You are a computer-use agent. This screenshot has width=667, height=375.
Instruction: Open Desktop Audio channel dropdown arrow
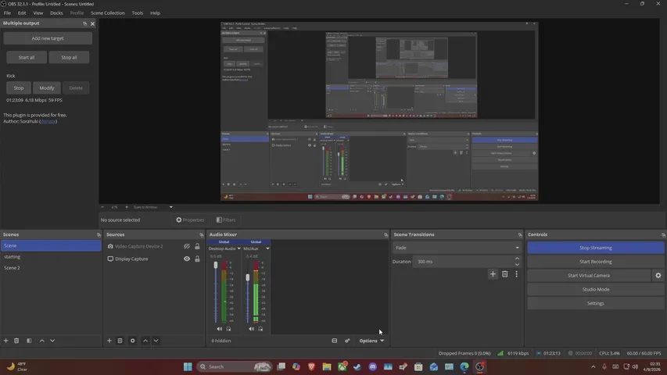pos(238,248)
